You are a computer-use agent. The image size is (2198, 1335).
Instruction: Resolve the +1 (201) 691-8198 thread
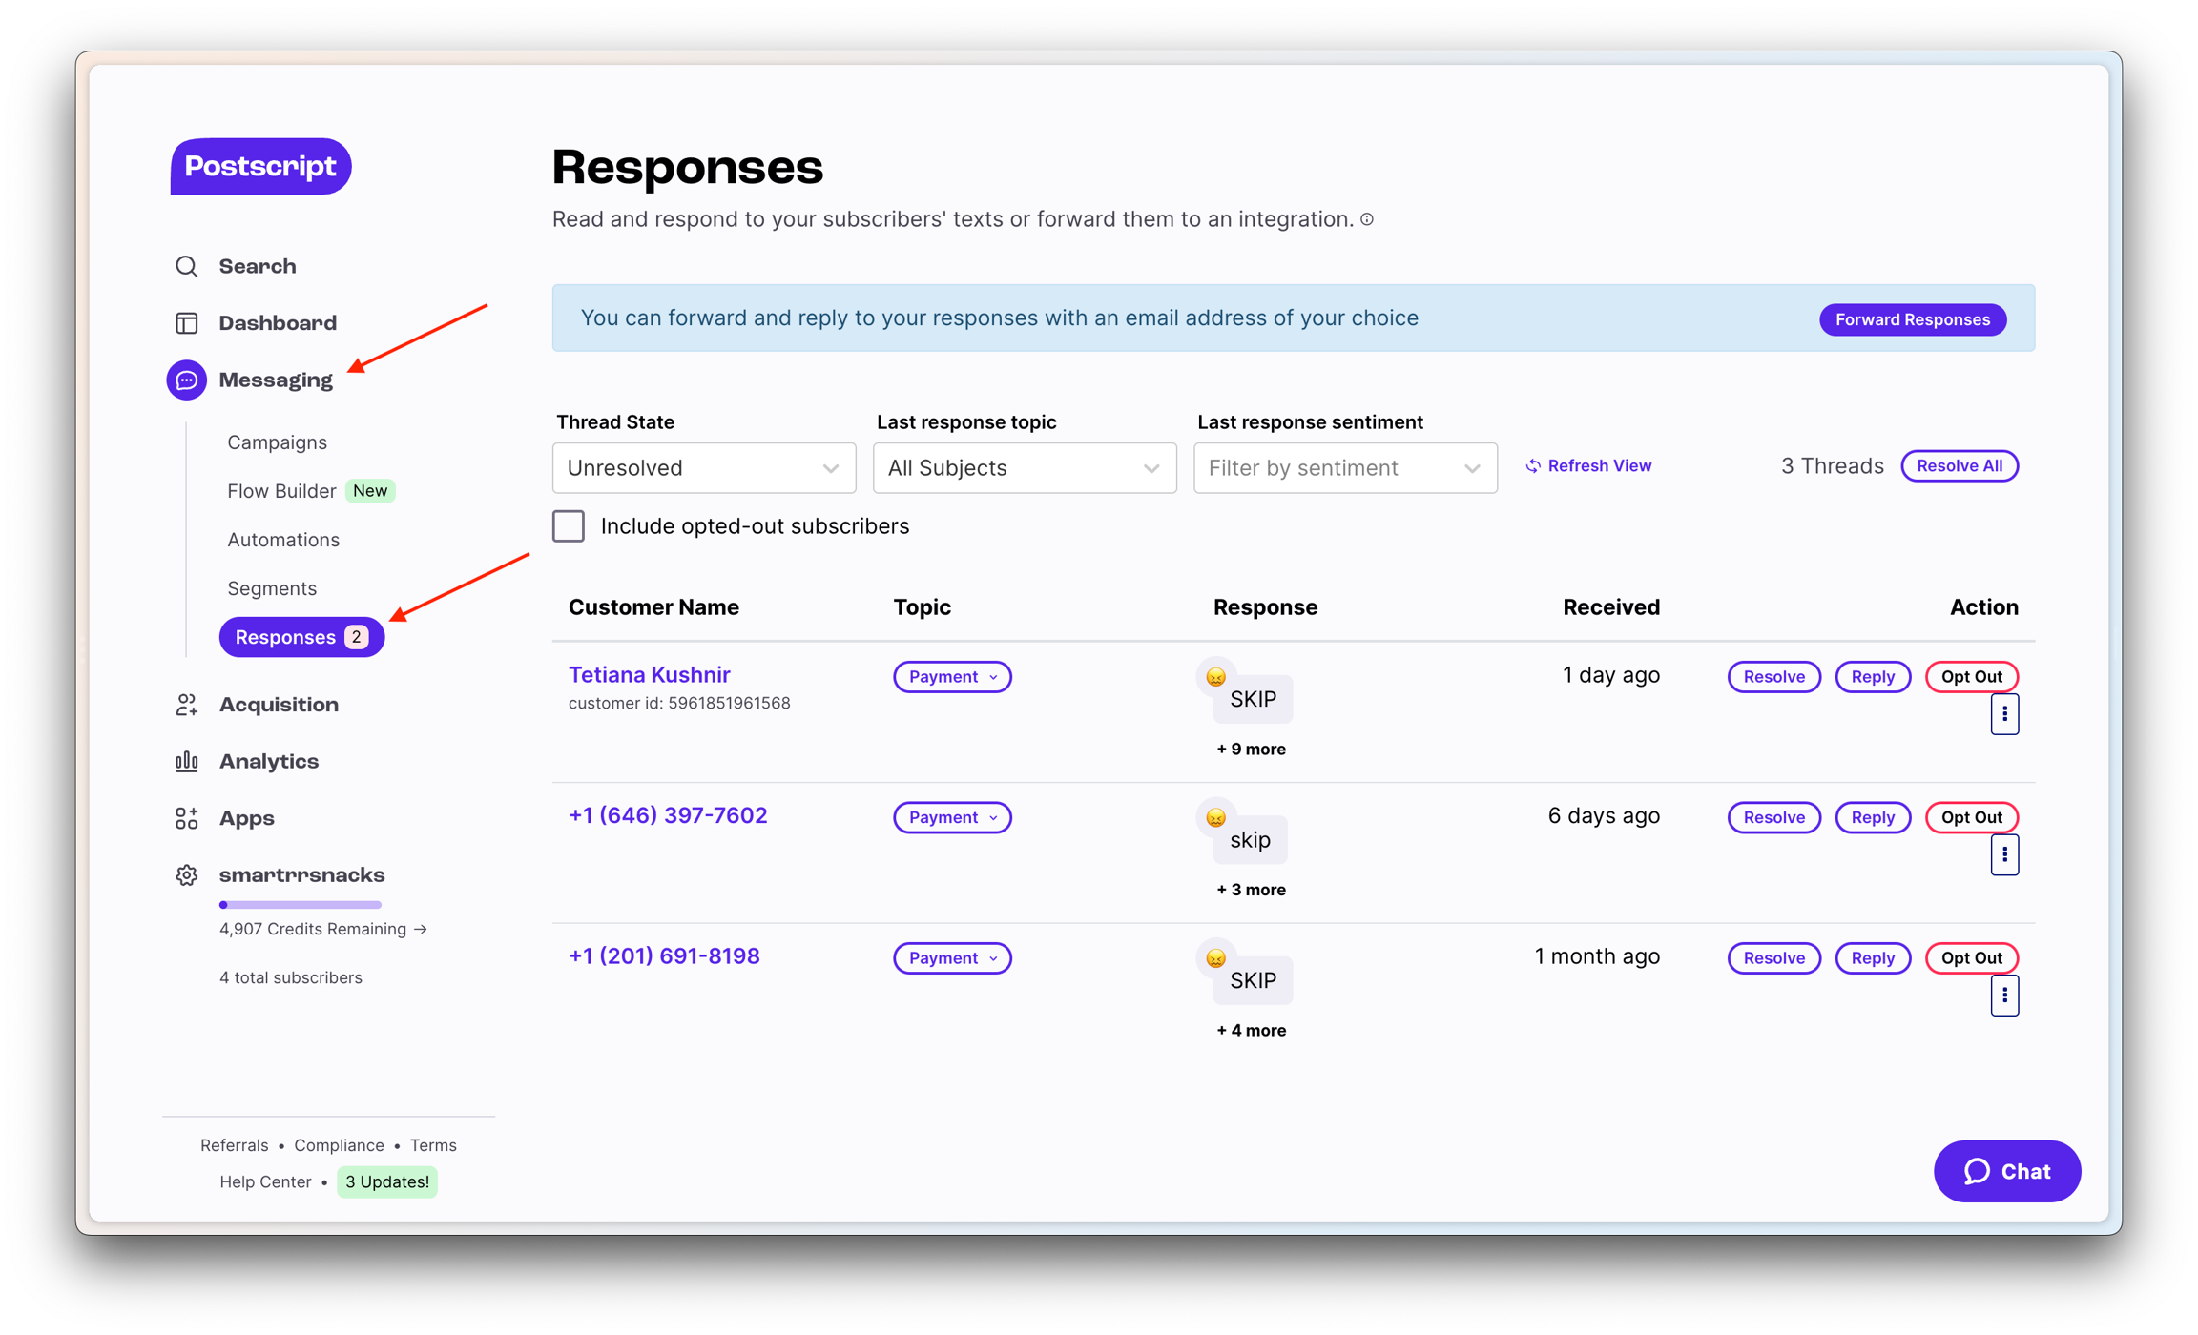click(x=1773, y=957)
